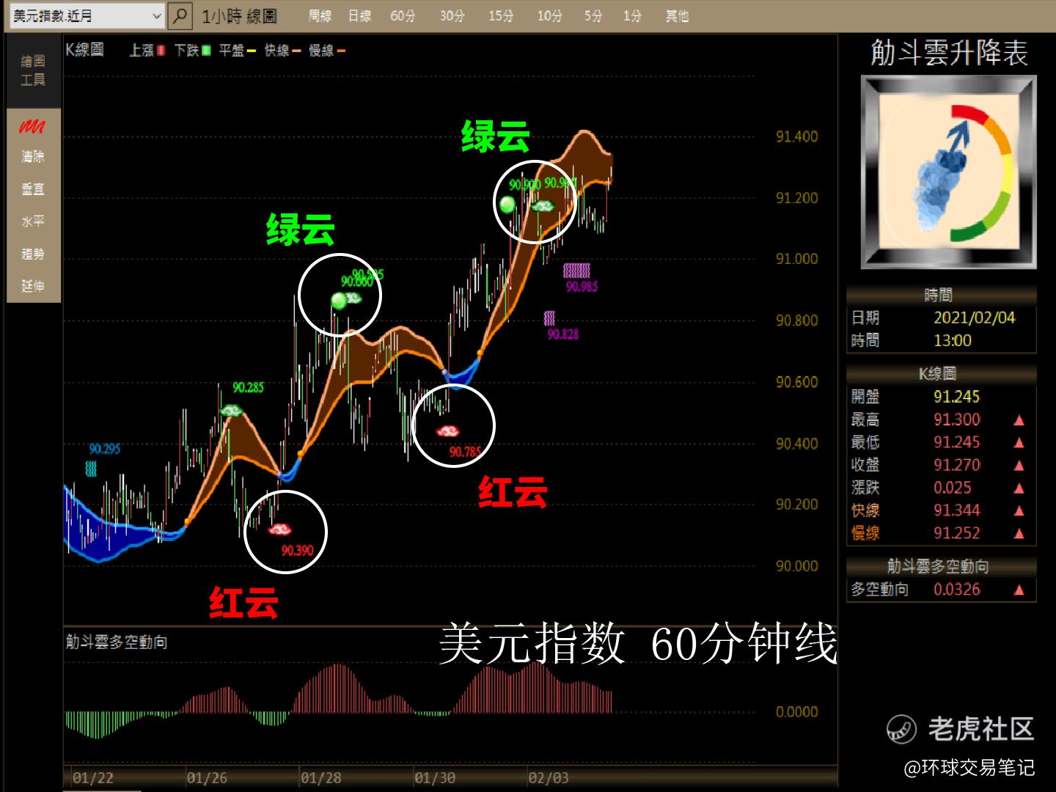
Task: Click the 快線 value 91.344
Action: click(x=956, y=510)
